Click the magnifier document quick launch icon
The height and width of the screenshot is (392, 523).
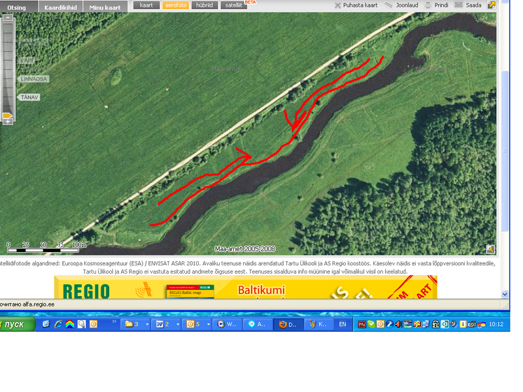82,324
